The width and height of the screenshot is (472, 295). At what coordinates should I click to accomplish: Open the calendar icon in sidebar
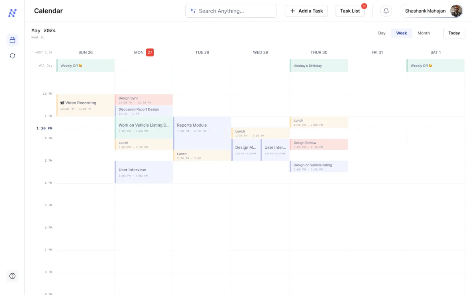pyautogui.click(x=12, y=40)
